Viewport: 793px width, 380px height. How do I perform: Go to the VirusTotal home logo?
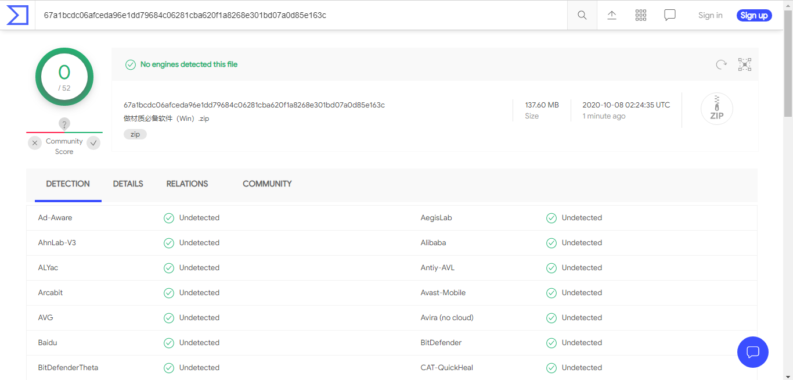[17, 15]
